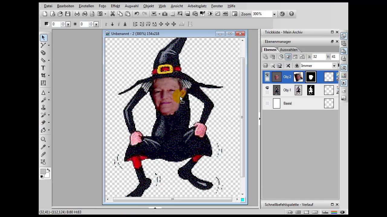This screenshot has width=387, height=217.
Task: Select the Eraser tool
Action: pos(43,122)
